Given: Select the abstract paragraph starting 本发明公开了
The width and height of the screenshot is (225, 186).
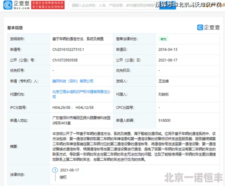Looking at the screenshot, I should coord(134,146).
